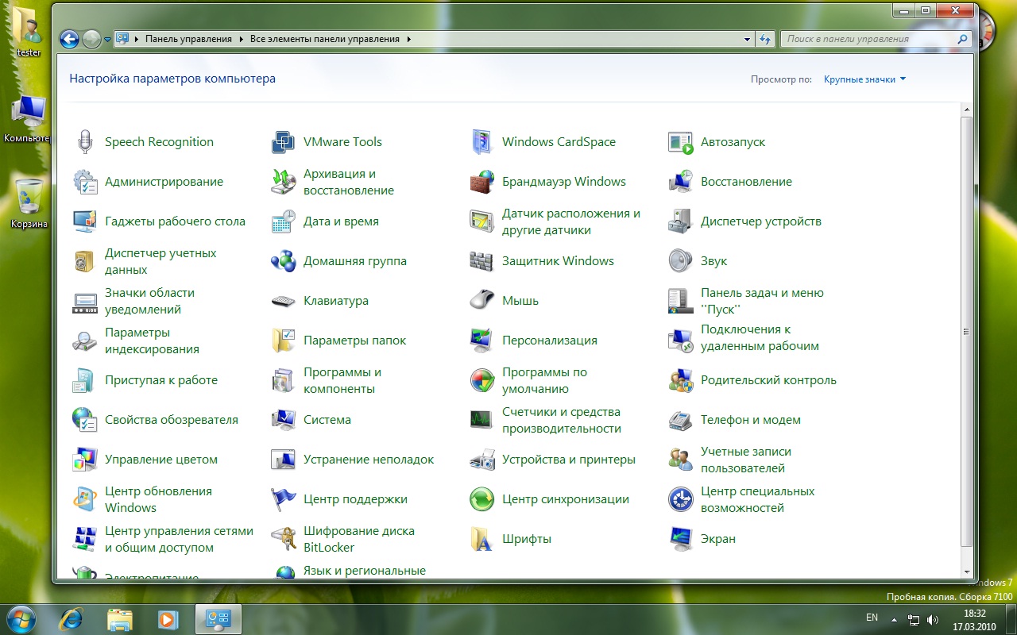Click the Свойства обозревателя globe icon

85,420
